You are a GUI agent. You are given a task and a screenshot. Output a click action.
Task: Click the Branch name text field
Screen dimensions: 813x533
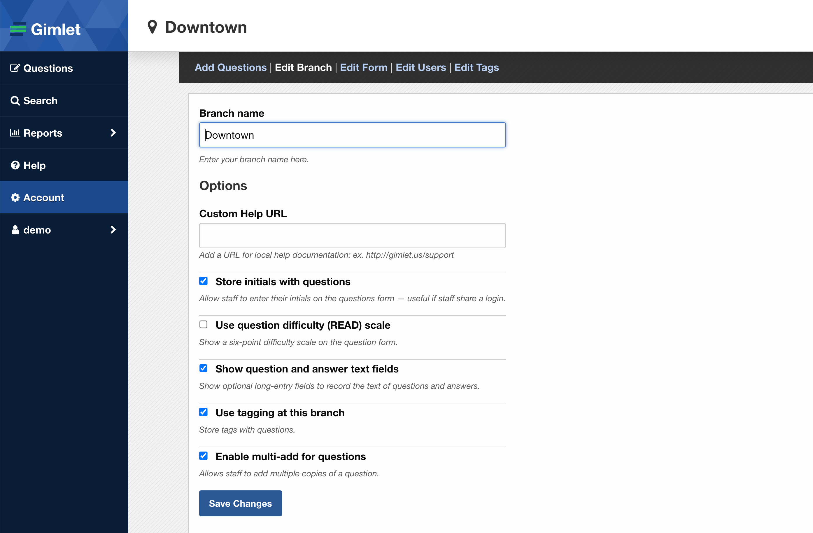[352, 135]
